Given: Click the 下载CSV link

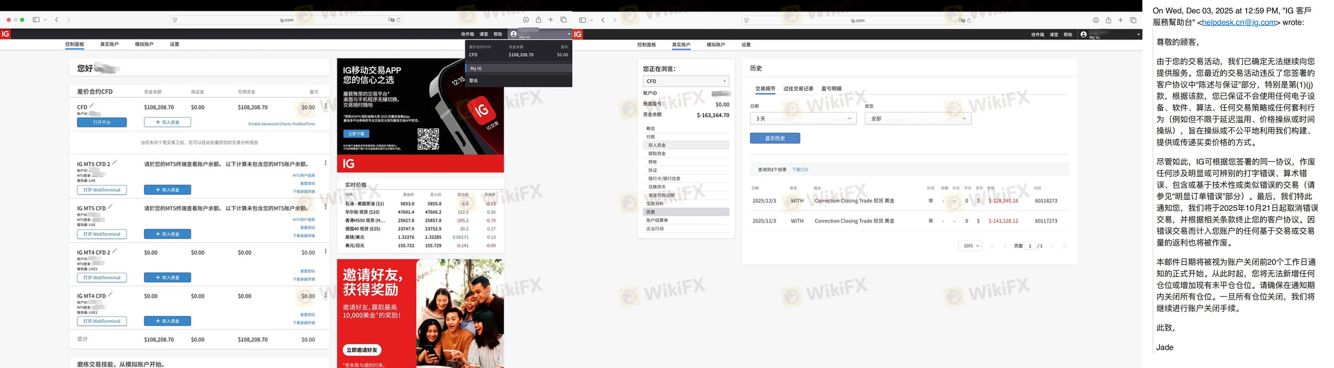Looking at the screenshot, I should pos(800,170).
